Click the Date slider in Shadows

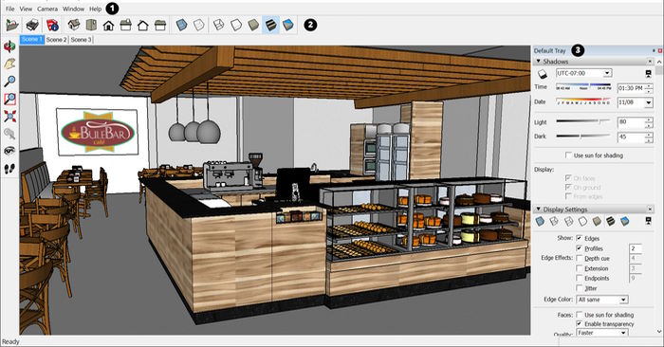pyautogui.click(x=583, y=101)
